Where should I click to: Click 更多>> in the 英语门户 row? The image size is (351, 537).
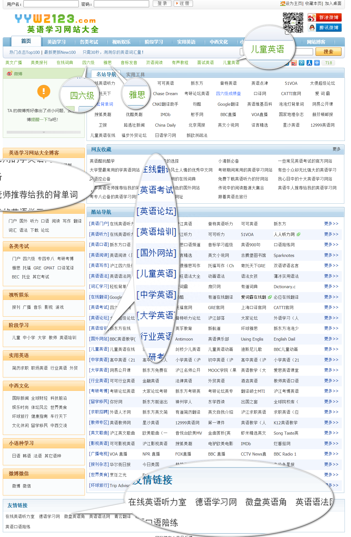(331, 223)
